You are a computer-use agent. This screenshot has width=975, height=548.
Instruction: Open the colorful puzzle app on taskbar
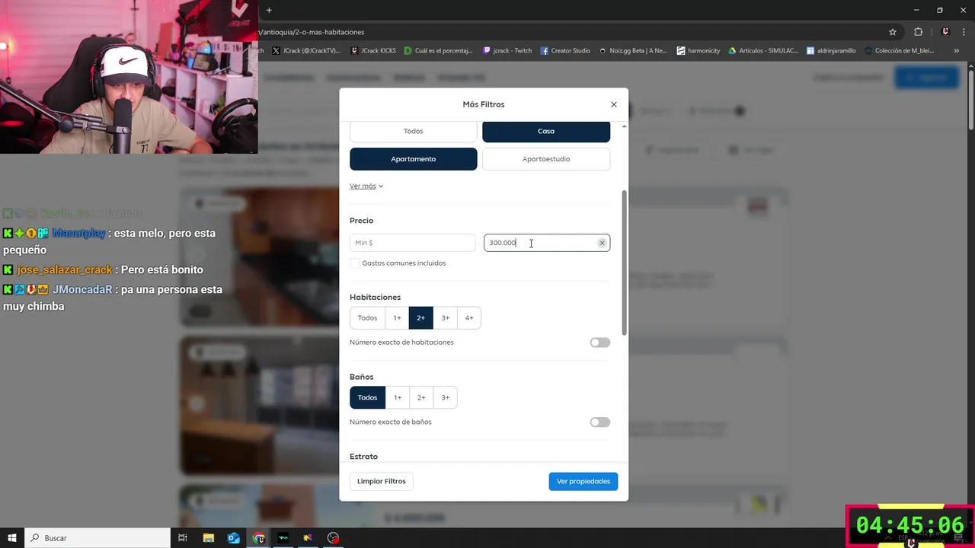[x=308, y=538]
